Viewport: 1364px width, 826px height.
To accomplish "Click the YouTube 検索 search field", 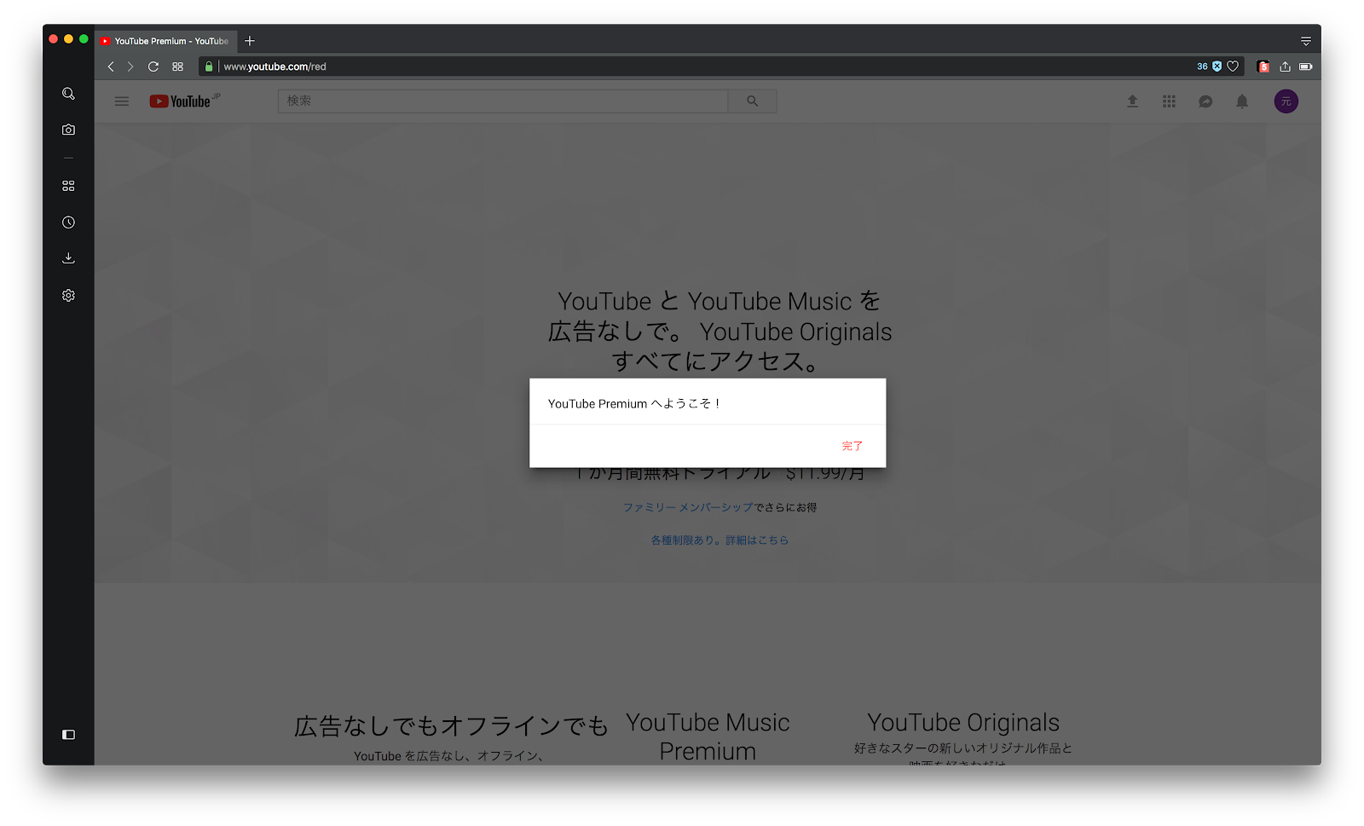I will [503, 101].
